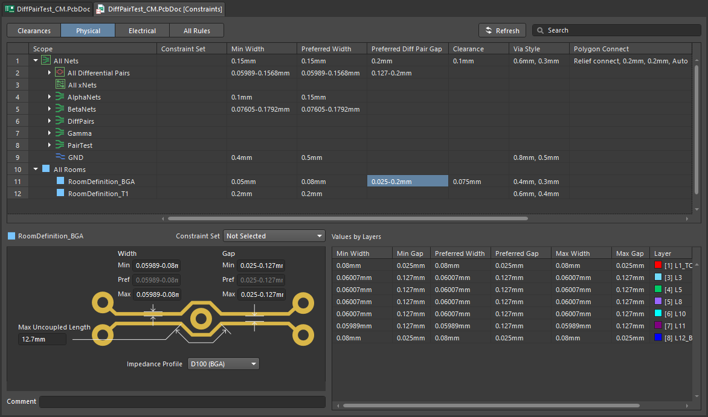Click the blue L12 layer color swatch
The image size is (708, 417).
point(658,337)
